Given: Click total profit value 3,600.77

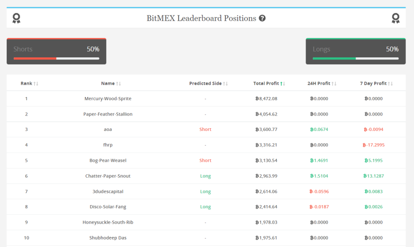Looking at the screenshot, I should coord(266,129).
